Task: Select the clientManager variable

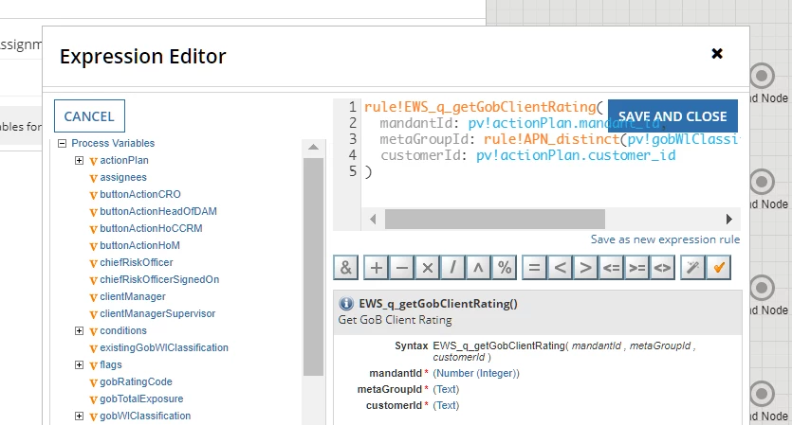Action: click(133, 296)
